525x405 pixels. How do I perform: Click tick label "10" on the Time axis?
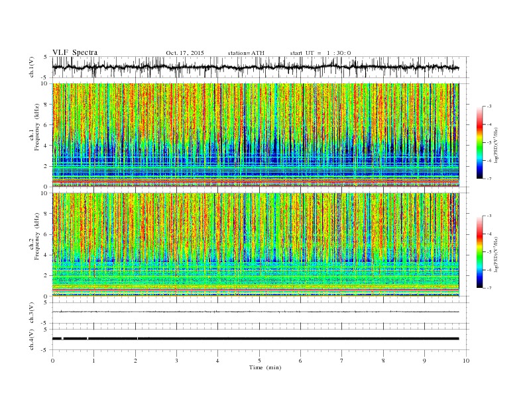coord(466,361)
